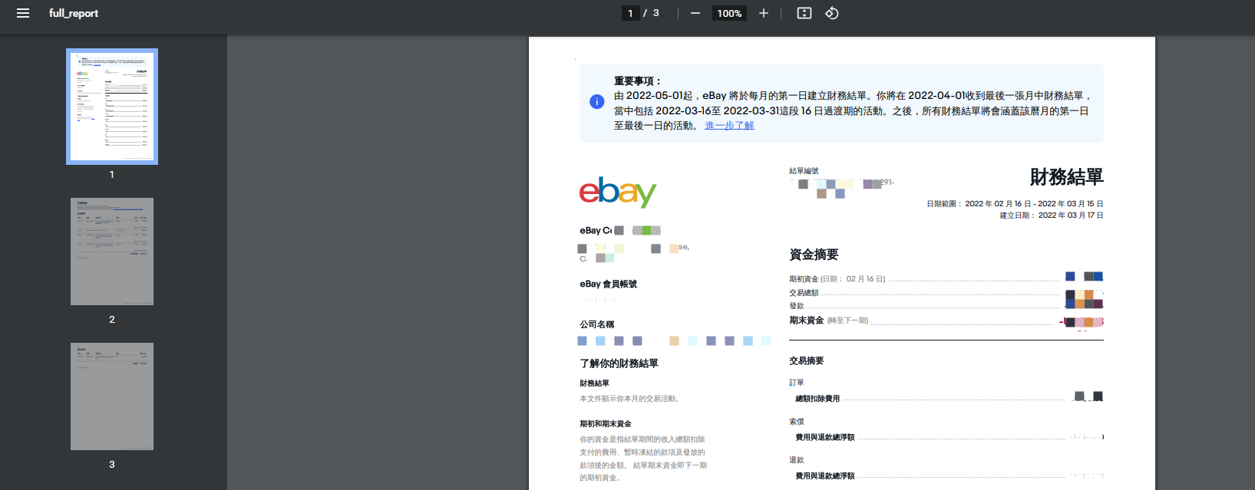Click the blue info icon in the notice

[596, 102]
